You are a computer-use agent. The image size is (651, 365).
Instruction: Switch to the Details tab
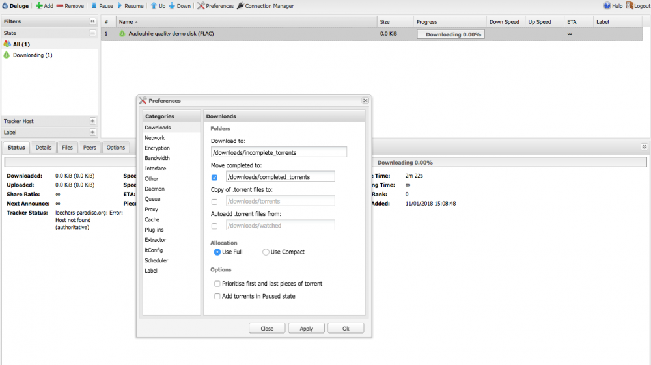[44, 147]
